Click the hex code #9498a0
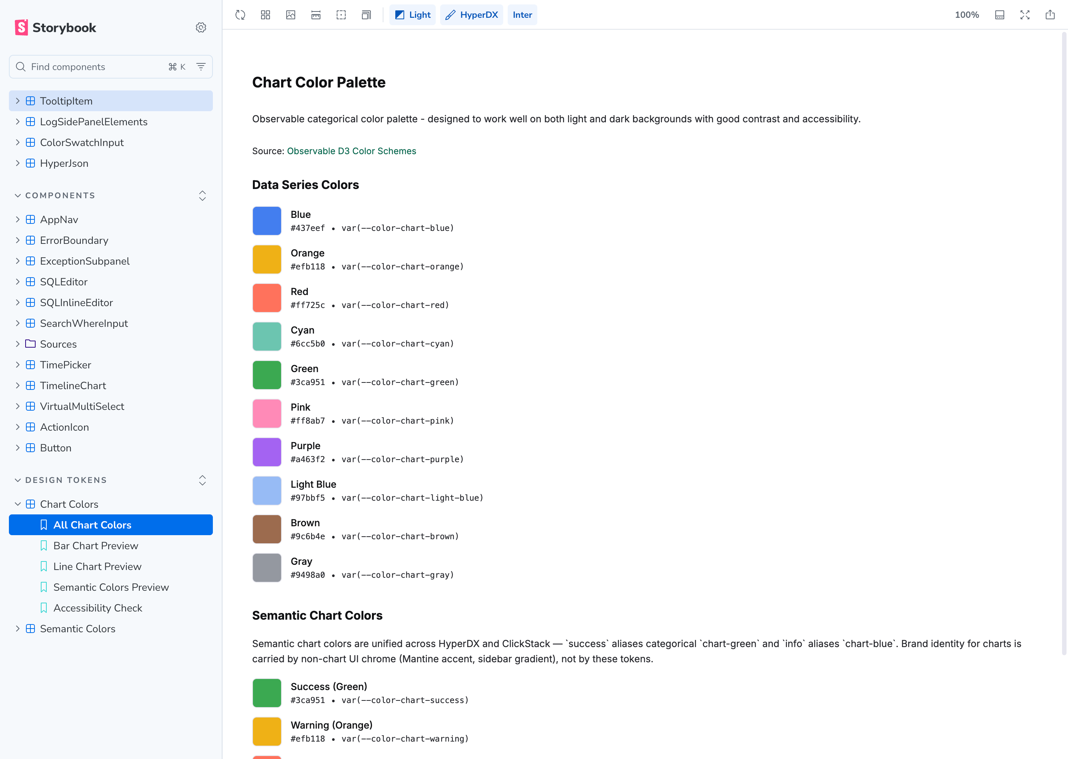 (308, 575)
